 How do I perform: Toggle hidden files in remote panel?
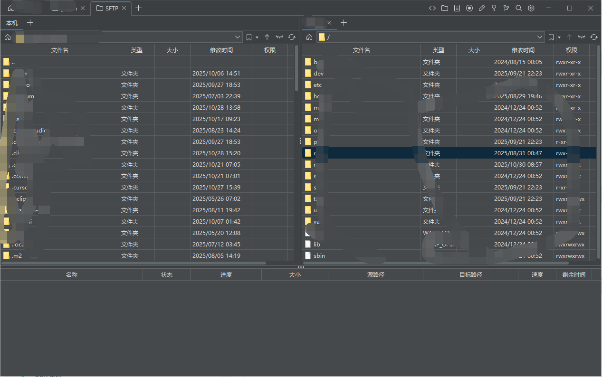582,37
